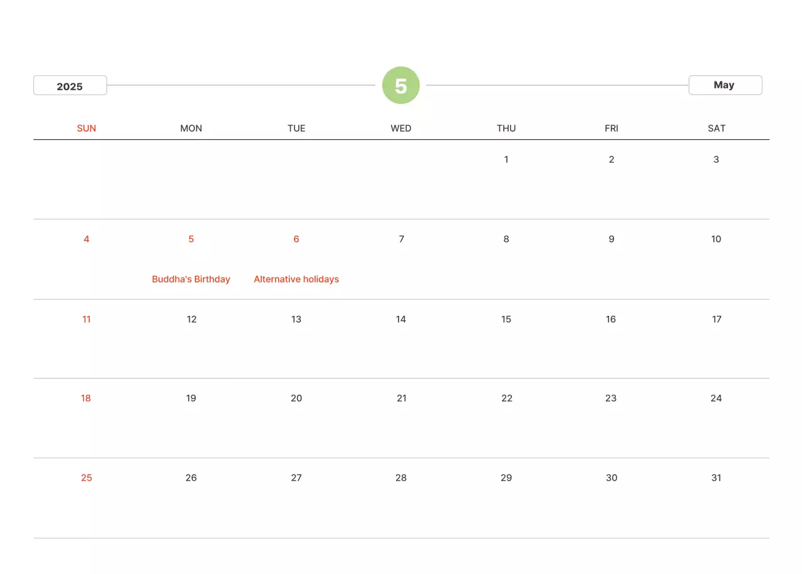Click on Sunday the 18th
802x574 pixels.
[x=86, y=399]
